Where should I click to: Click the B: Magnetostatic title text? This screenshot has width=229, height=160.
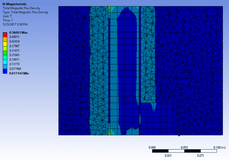coord(14,4)
